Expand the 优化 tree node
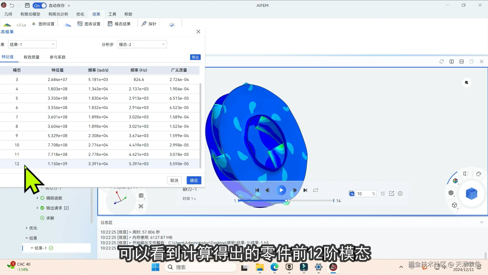Screen dimensions: 488x275 [27, 228]
